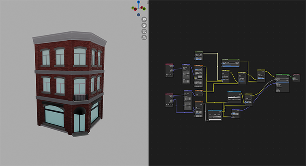Click the blue Z axis gizmo handle
Image resolution: width=306 pixels, height=166 pixels.
point(139,2)
